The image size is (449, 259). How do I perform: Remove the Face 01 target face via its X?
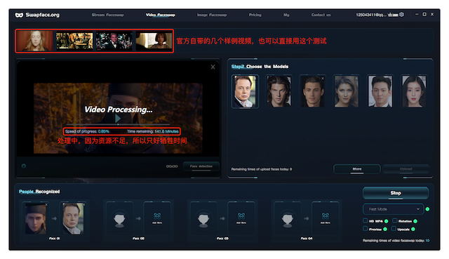pyautogui.click(x=83, y=204)
